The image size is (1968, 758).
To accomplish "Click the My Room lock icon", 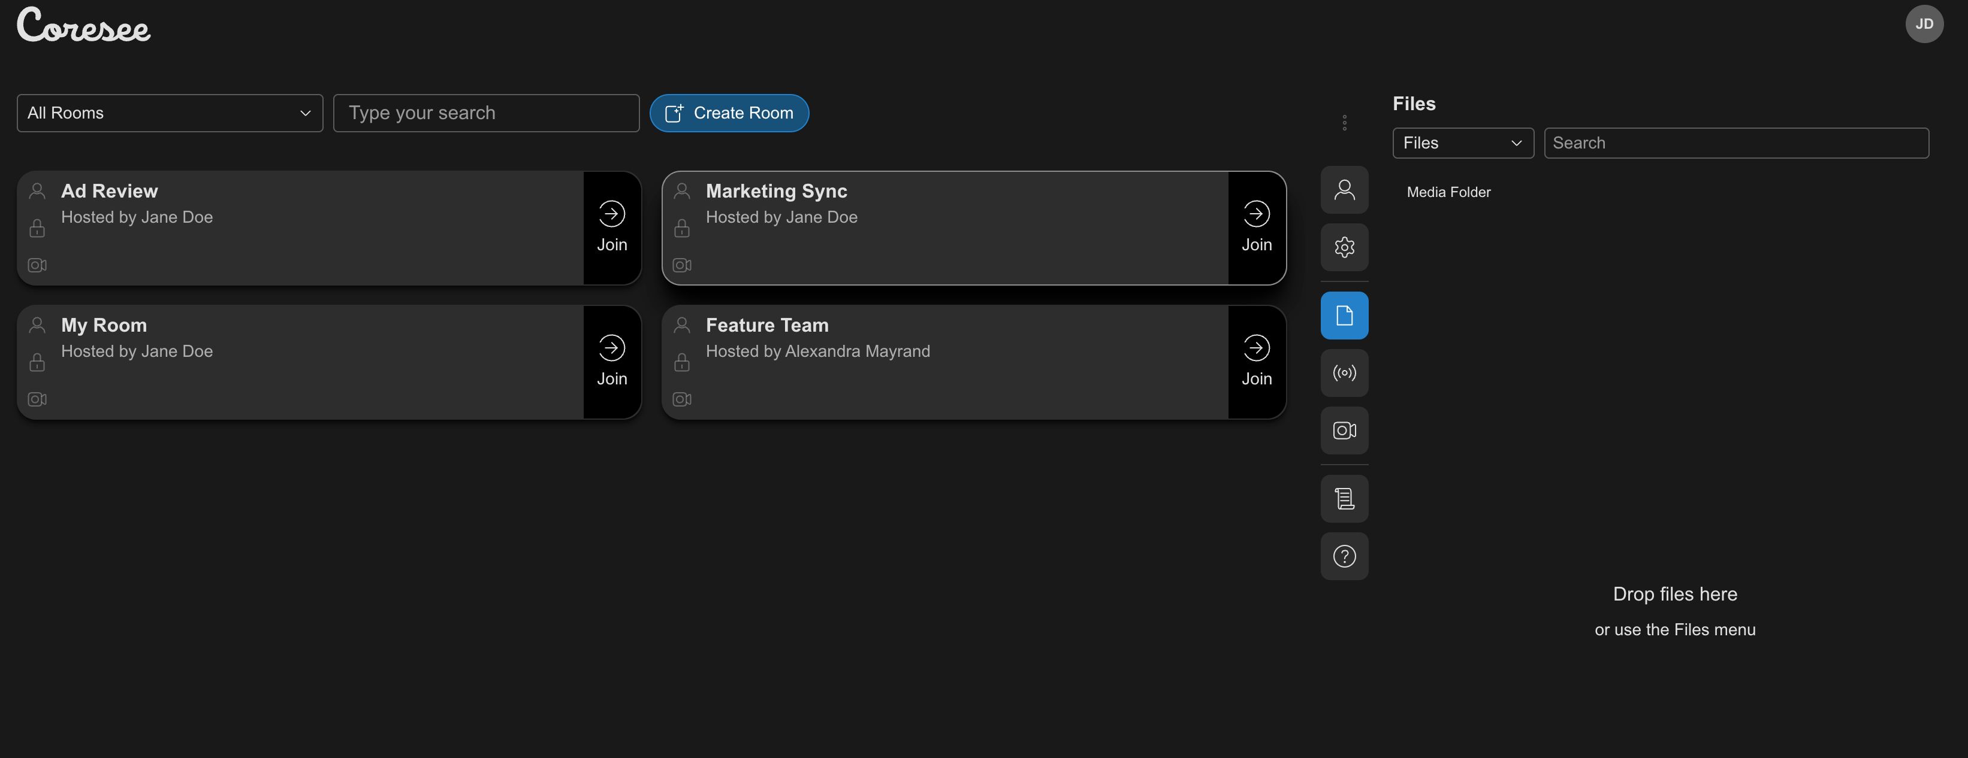I will [37, 362].
